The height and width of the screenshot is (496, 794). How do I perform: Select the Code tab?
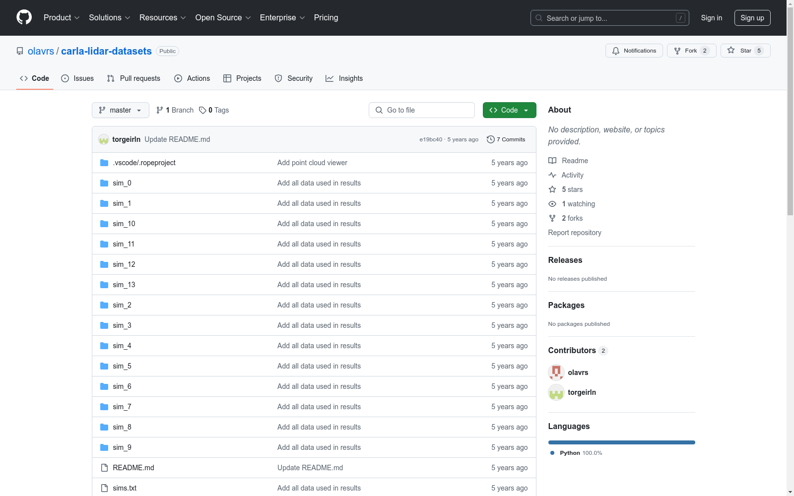coord(34,78)
